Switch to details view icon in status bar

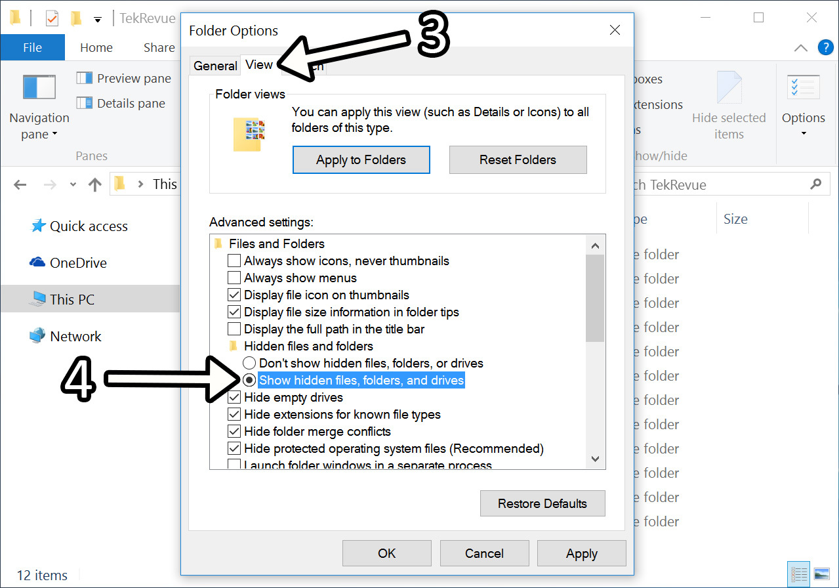point(799,575)
